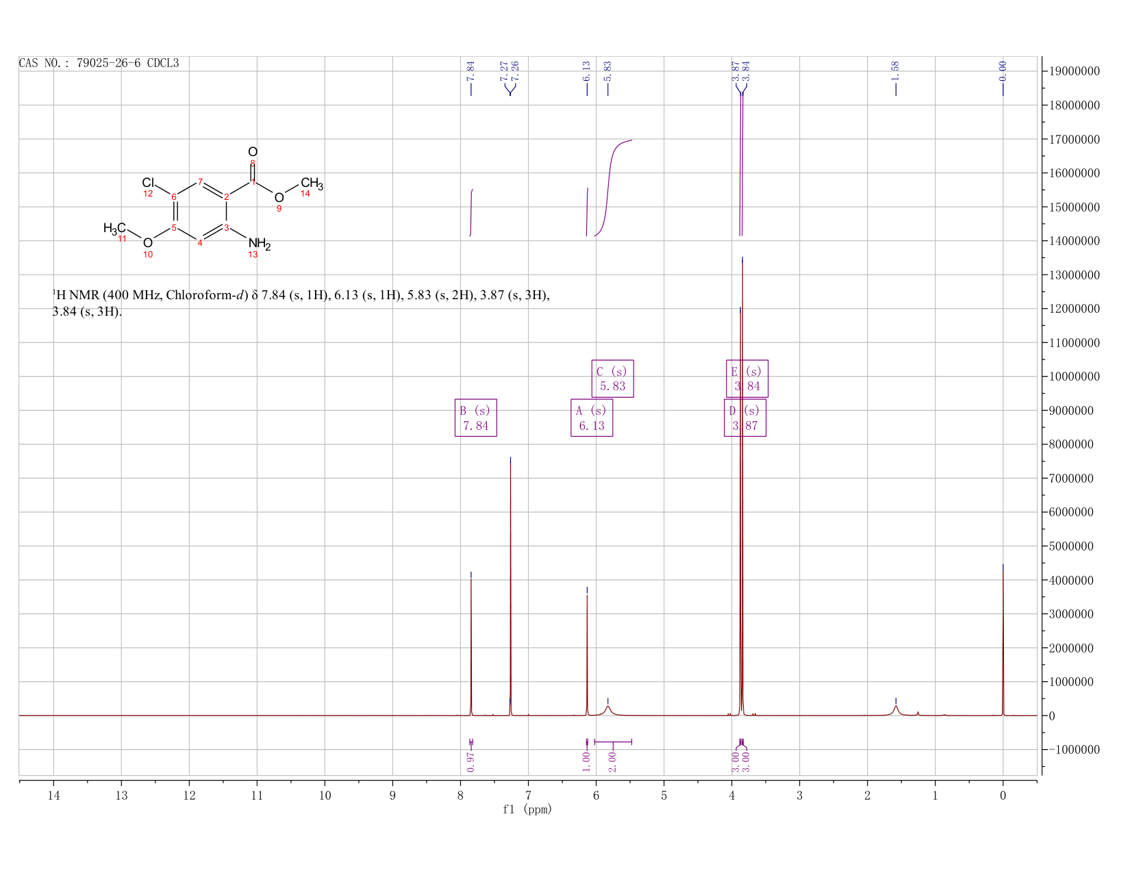Click the 2.00 integral value
This screenshot has height=873, width=1130.
pos(613,761)
